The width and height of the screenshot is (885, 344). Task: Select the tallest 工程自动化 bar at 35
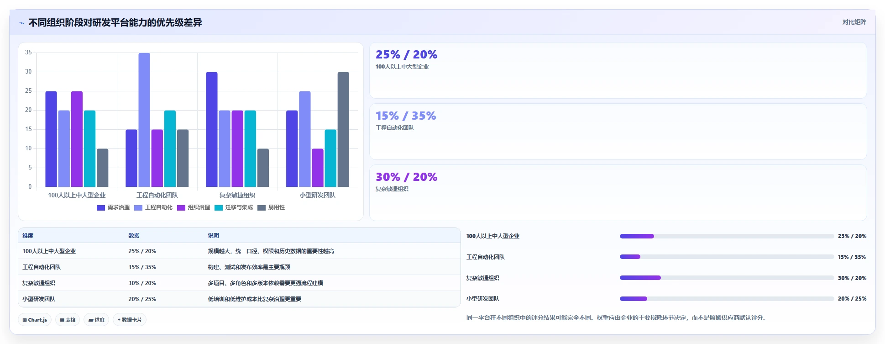click(x=144, y=120)
